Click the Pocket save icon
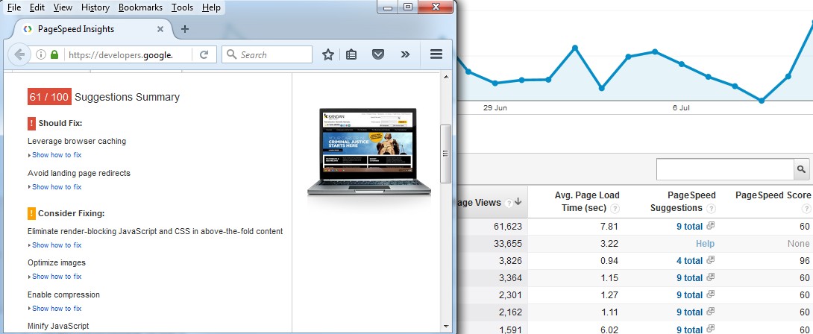 coord(378,54)
